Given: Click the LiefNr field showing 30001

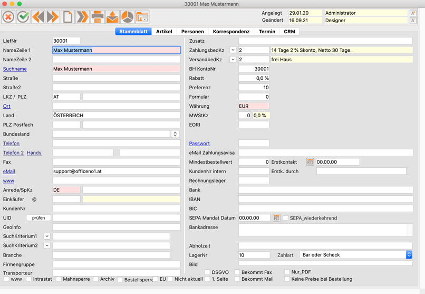Looking at the screenshot, I should (x=66, y=41).
